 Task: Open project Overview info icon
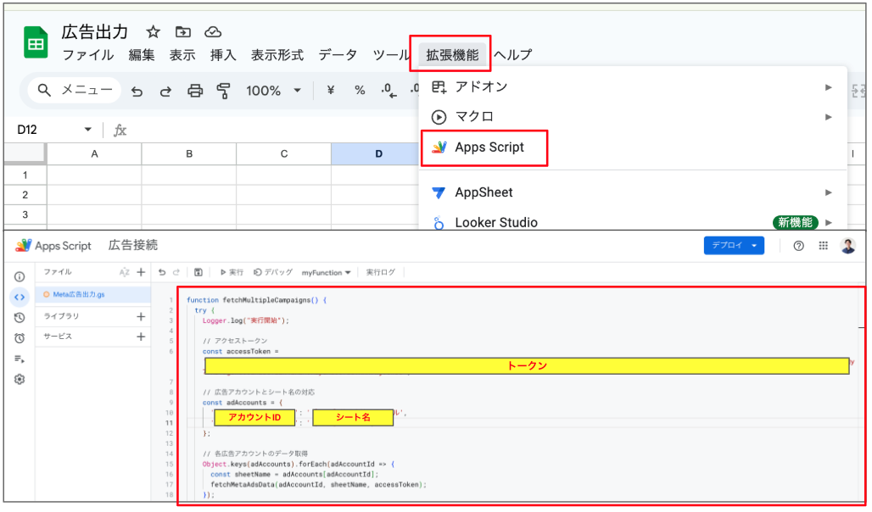20,276
